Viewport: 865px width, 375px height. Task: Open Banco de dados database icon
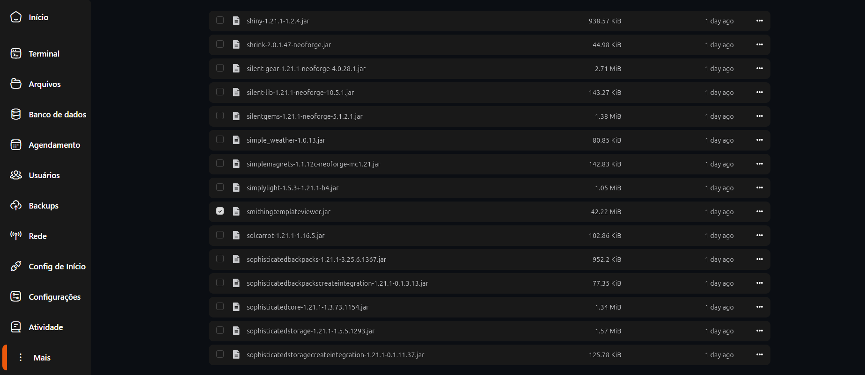pos(16,115)
